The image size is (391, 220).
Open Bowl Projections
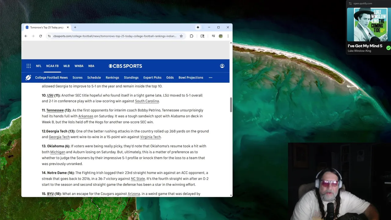[191, 78]
